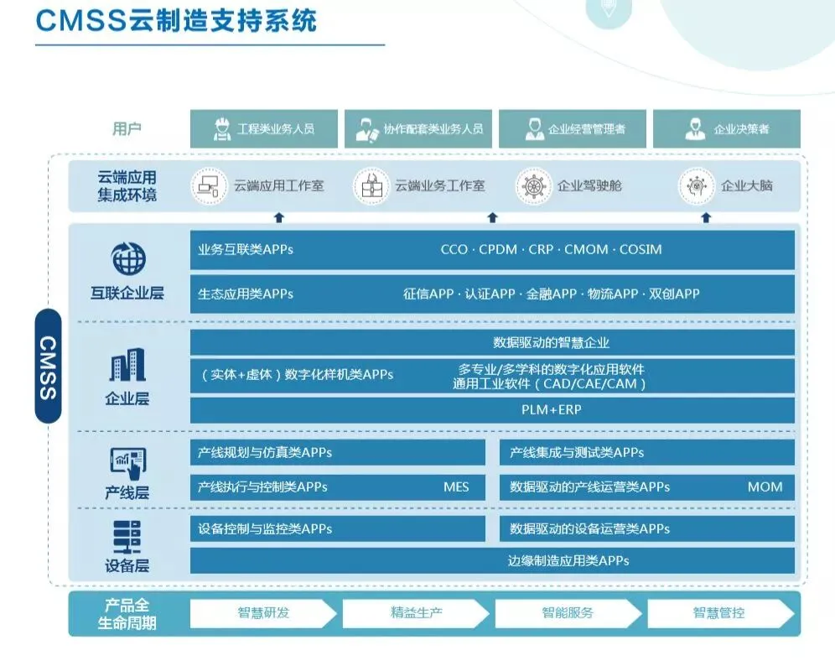Image resolution: width=835 pixels, height=661 pixels.
Task: Click the up arrow below 企业大脑
Action: (x=706, y=217)
